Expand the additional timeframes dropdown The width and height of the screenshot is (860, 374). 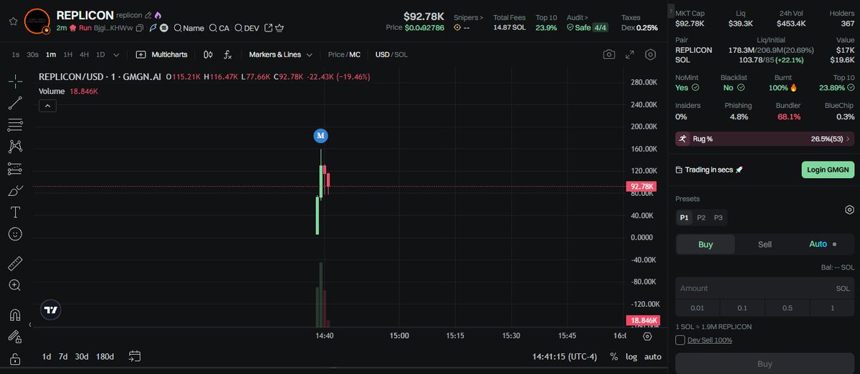point(116,54)
